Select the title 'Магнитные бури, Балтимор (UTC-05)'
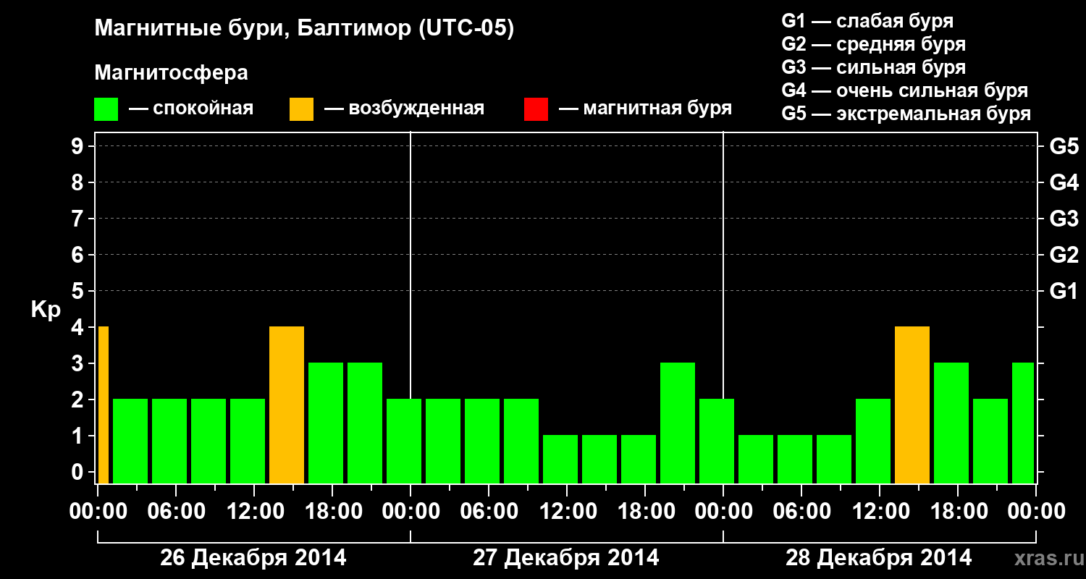The image size is (1086, 579). click(304, 29)
